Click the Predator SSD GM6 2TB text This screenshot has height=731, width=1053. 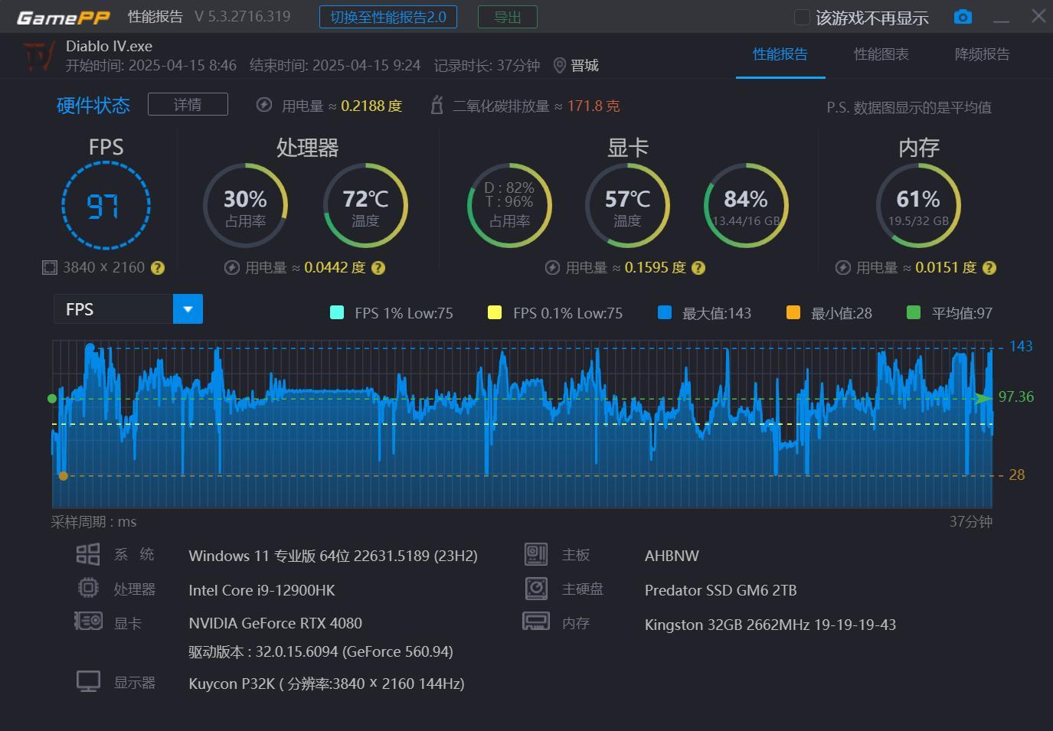pyautogui.click(x=721, y=590)
